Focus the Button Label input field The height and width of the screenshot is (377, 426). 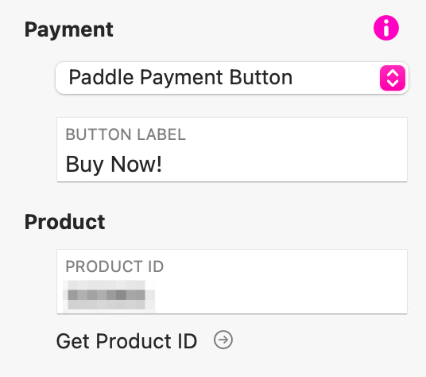(232, 150)
